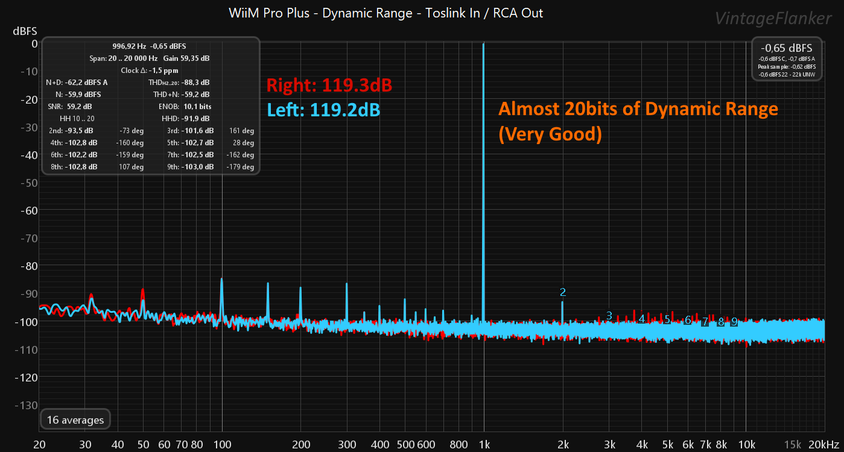Select harmonic marker 6 on the trace

point(688,320)
